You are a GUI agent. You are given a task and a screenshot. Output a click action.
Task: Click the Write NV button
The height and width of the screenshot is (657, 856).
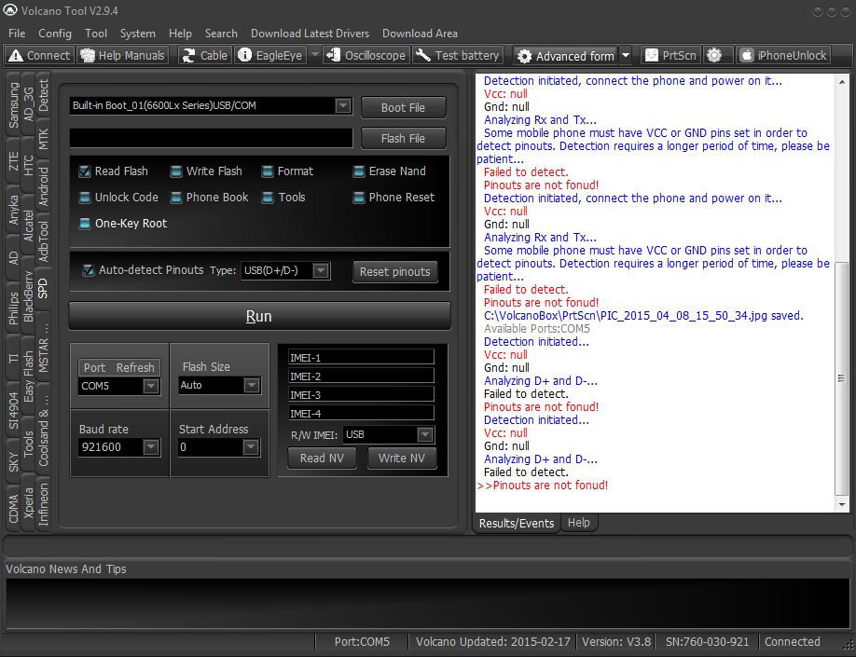[x=402, y=459]
